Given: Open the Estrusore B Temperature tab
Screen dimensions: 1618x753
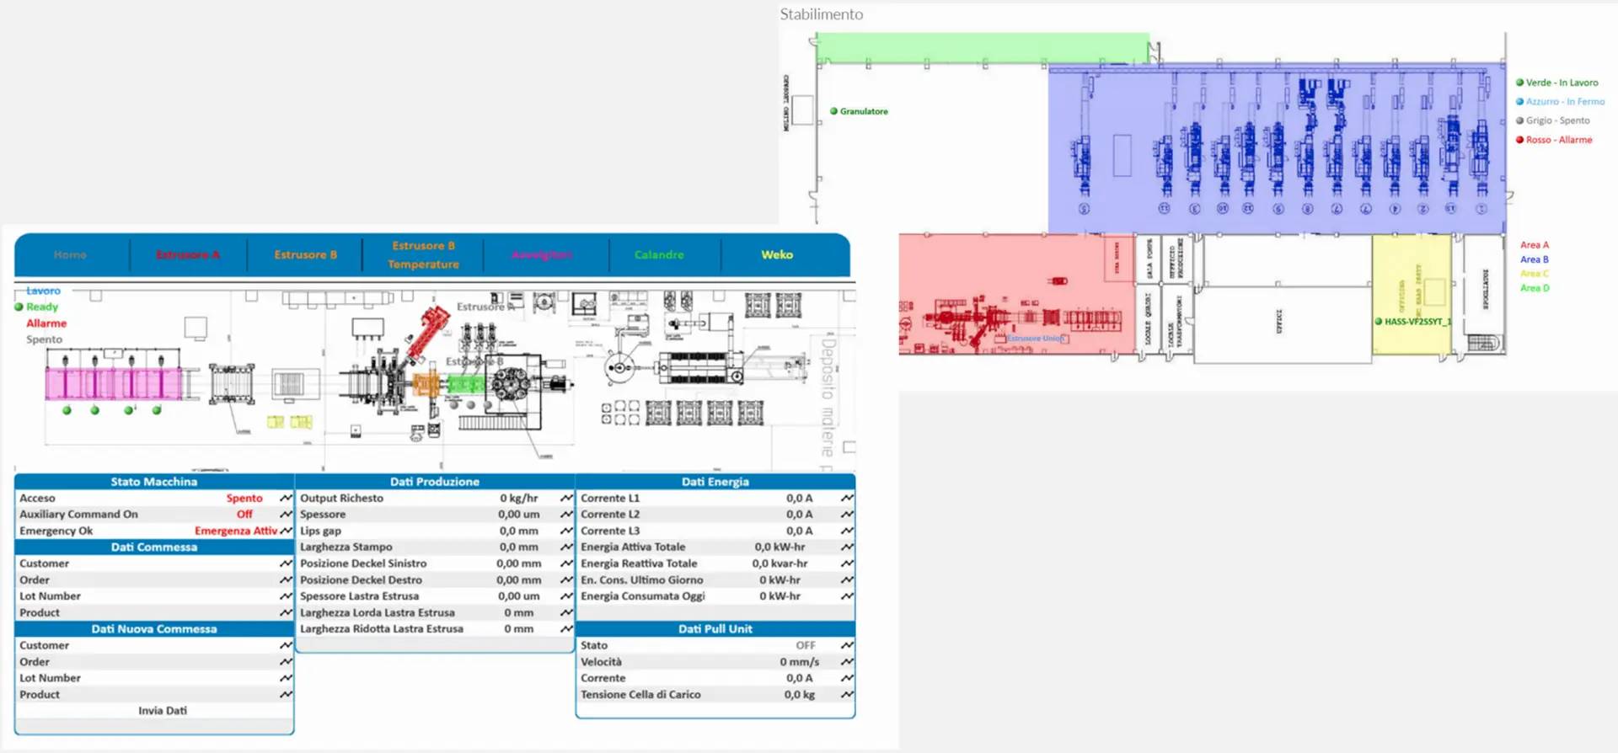Looking at the screenshot, I should point(423,254).
